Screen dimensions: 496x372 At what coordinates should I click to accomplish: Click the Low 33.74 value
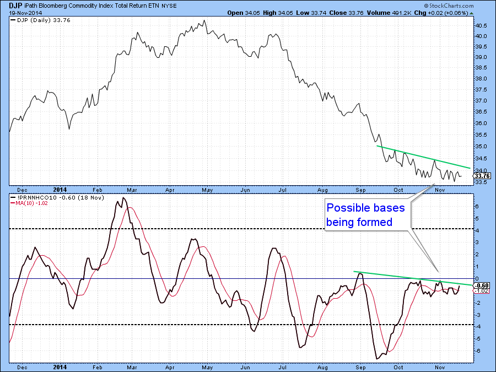coord(311,13)
